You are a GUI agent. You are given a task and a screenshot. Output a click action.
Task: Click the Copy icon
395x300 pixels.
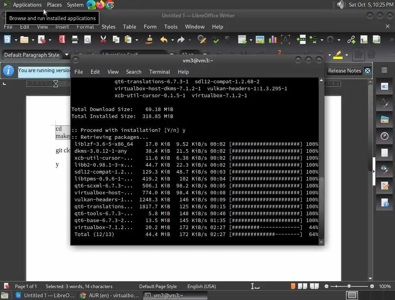(116, 40)
